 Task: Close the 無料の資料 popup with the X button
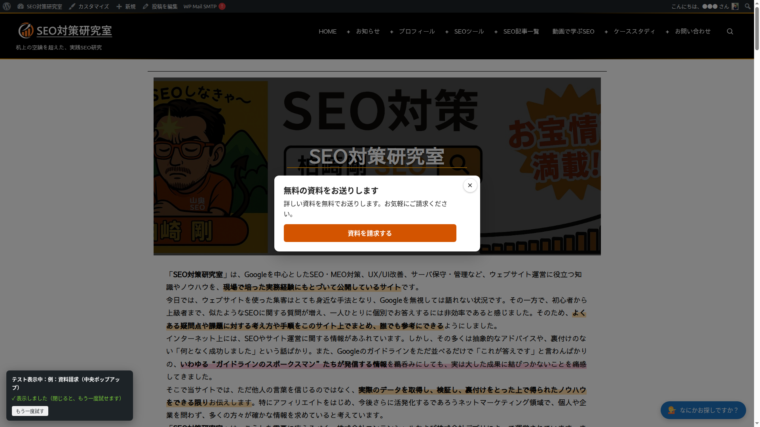pyautogui.click(x=470, y=185)
